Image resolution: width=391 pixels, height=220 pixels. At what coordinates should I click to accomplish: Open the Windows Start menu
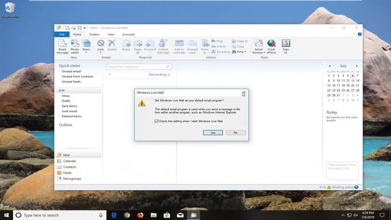(x=7, y=215)
